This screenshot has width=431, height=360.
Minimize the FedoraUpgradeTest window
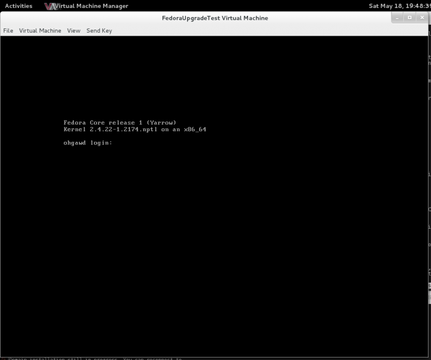[x=398, y=18]
